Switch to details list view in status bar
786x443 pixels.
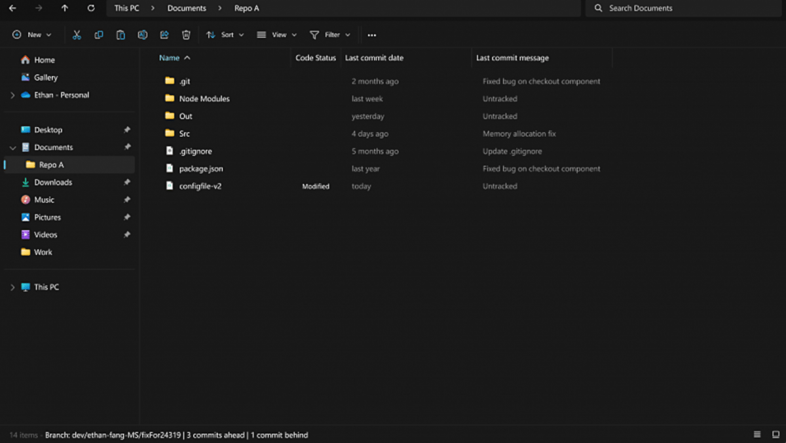tap(757, 434)
